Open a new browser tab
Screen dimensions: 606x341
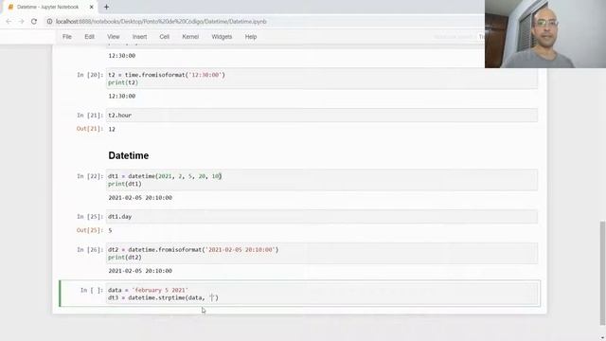click(106, 7)
